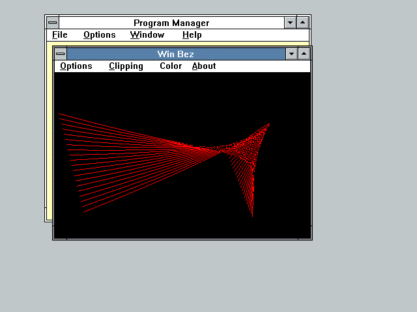The image size is (417, 312).
Task: Click the Win Bez title bar
Action: pyautogui.click(x=176, y=54)
